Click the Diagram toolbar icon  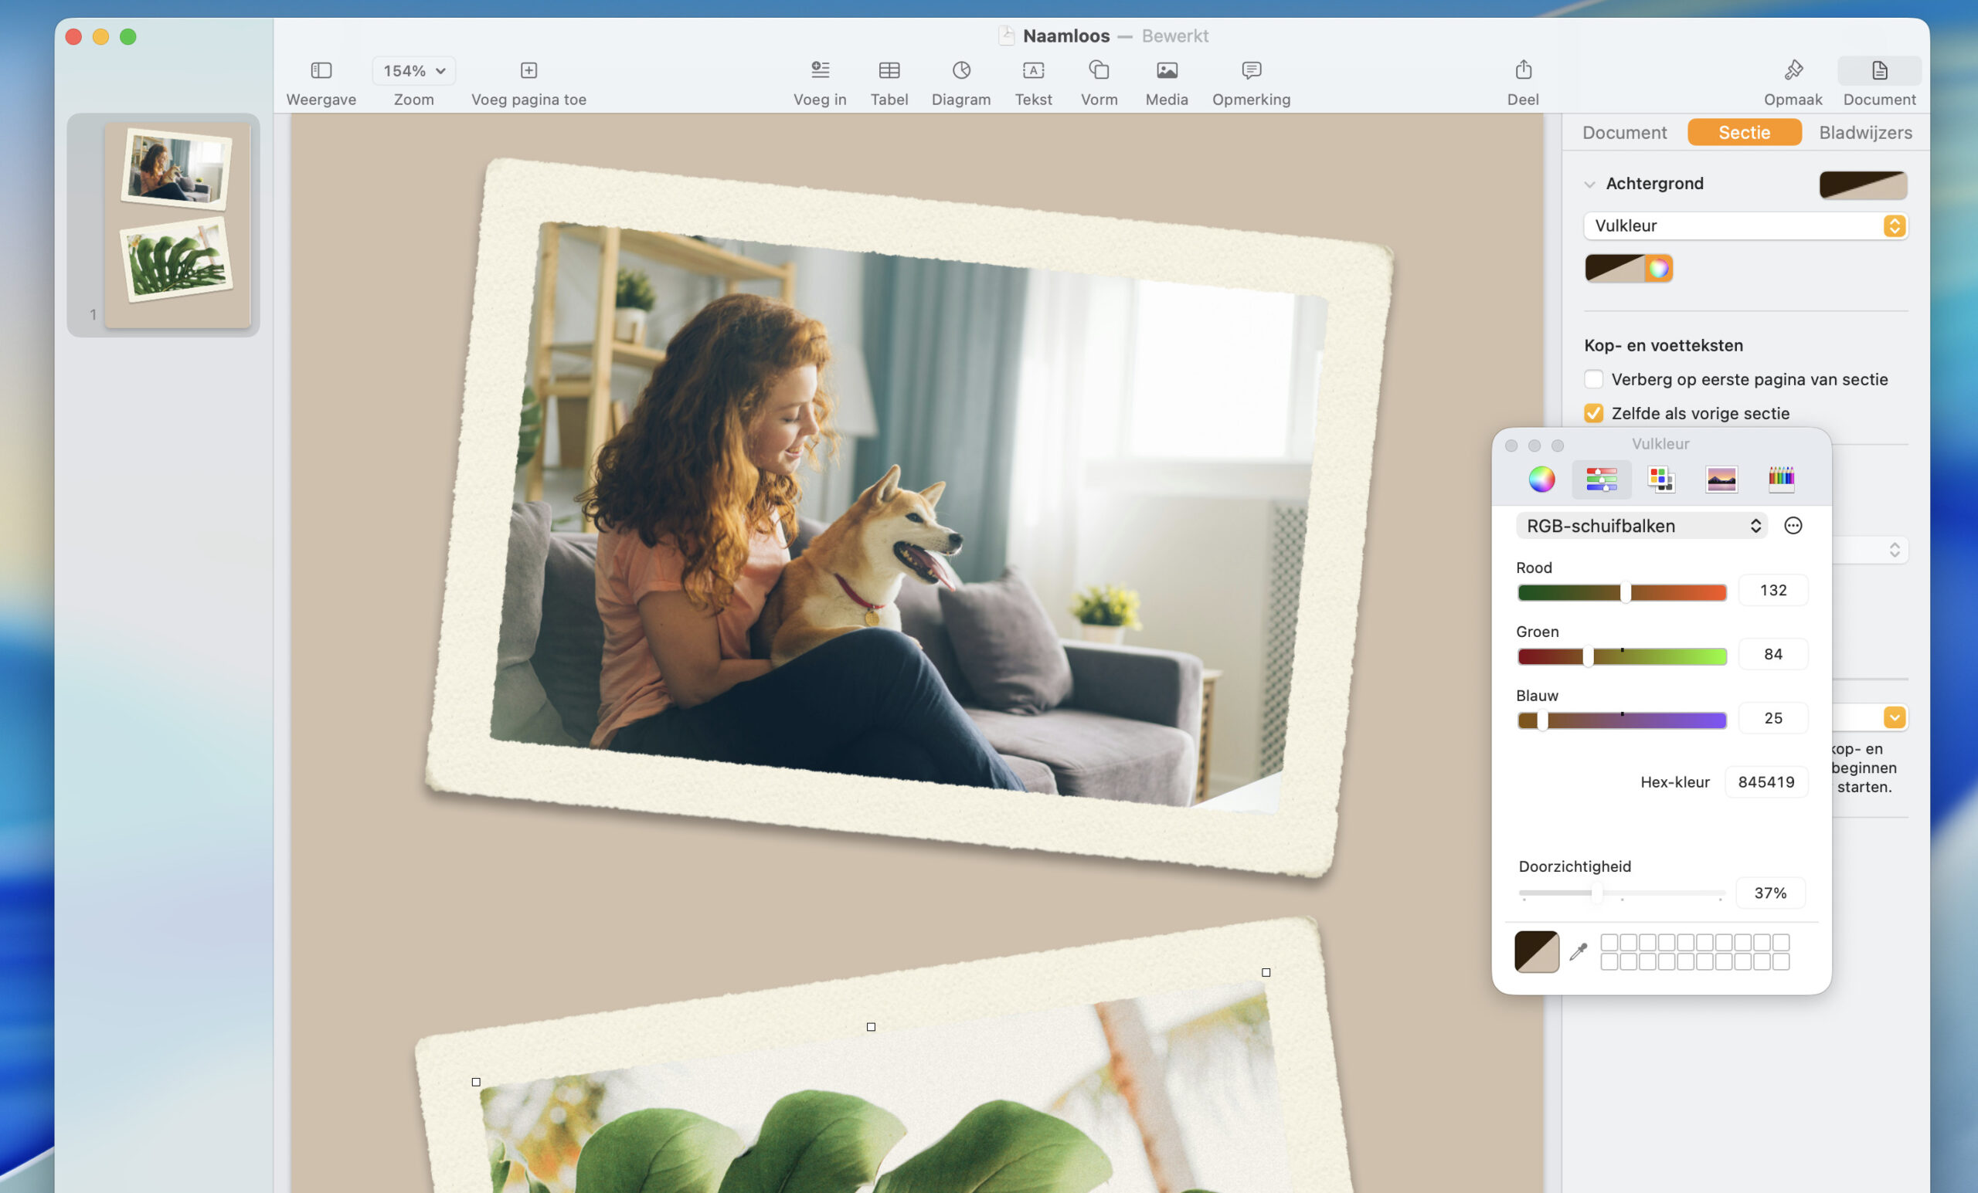[x=960, y=70]
